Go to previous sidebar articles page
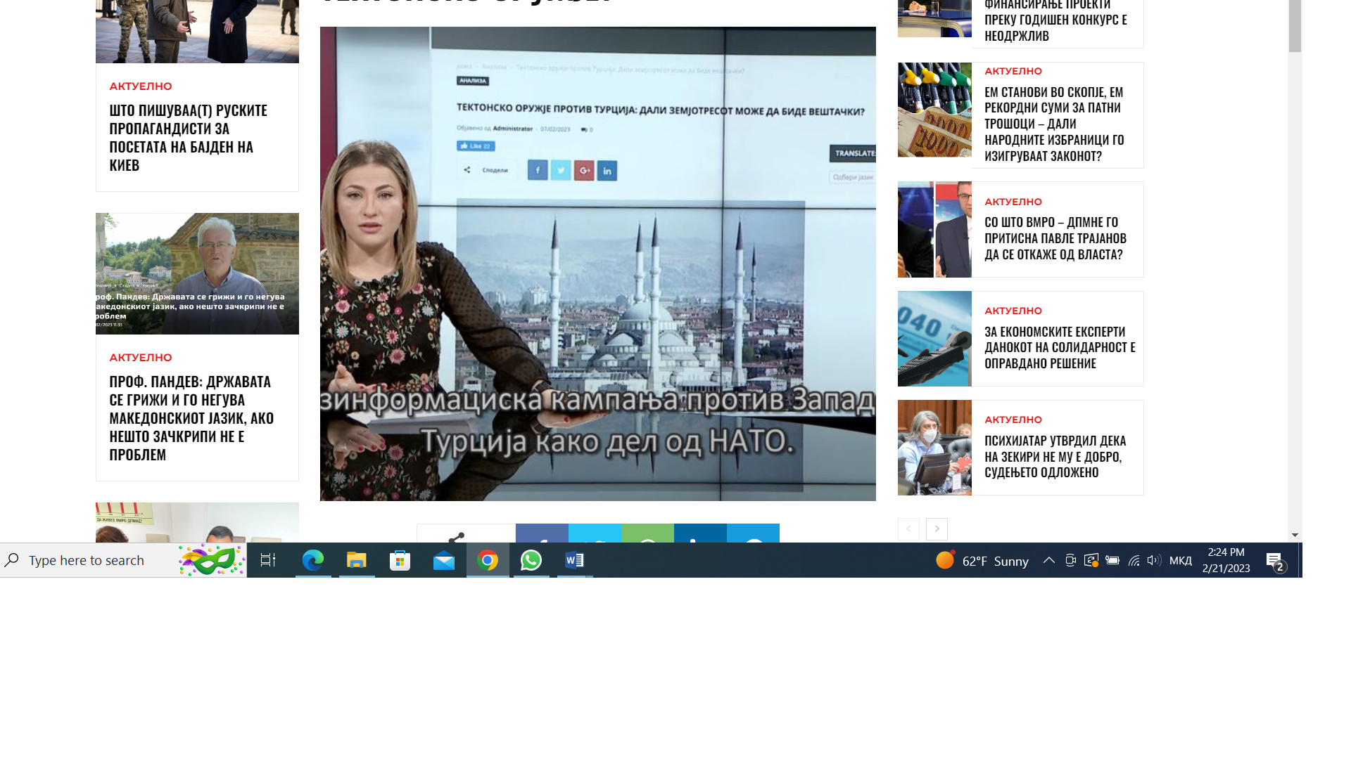Viewport: 1351px width, 759px height. coord(908,528)
